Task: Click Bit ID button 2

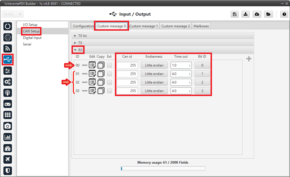Action: point(202,82)
